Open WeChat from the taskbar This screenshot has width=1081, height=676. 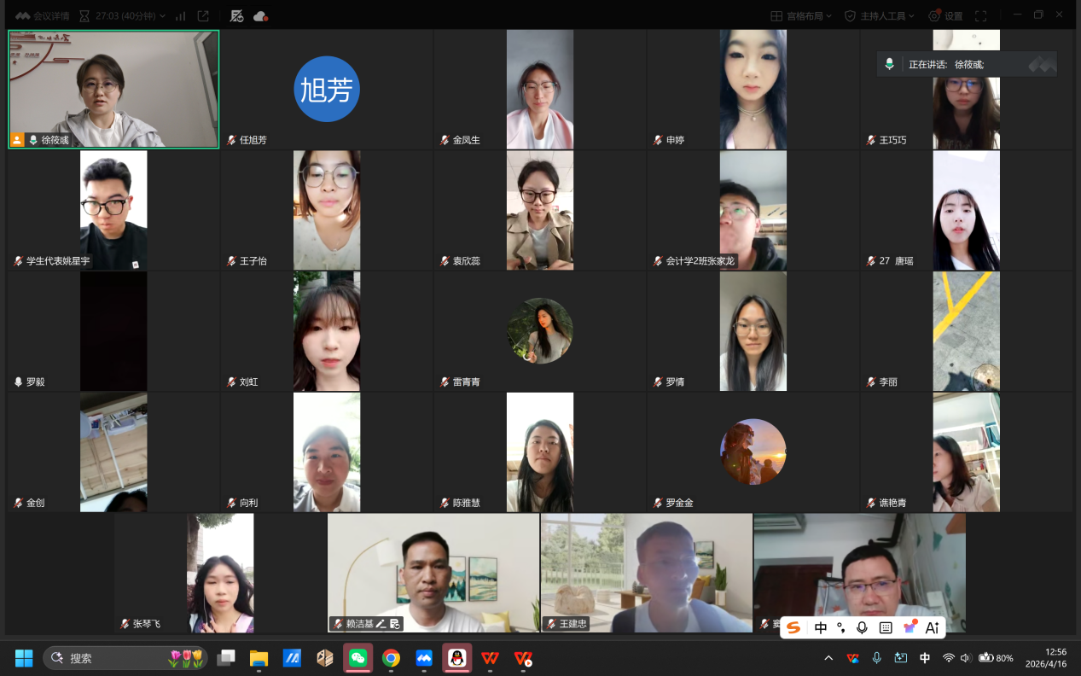357,658
